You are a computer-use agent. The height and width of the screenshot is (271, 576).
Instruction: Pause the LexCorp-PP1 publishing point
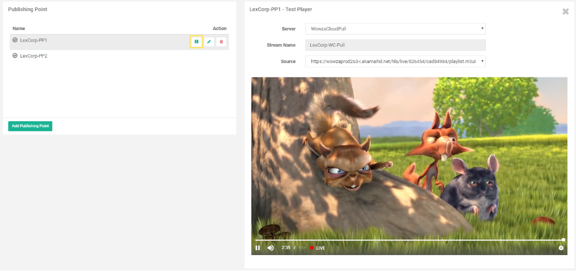(196, 42)
